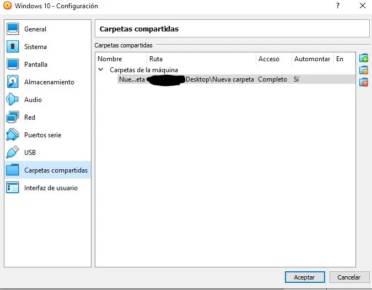Open Puertos serie settings

coord(48,135)
